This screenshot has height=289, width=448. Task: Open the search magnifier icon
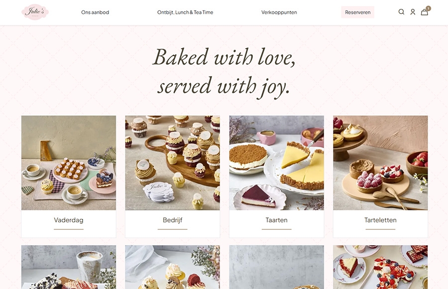[401, 12]
